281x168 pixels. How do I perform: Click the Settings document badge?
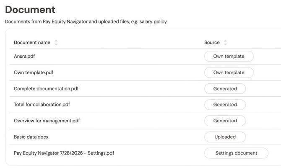(x=236, y=153)
